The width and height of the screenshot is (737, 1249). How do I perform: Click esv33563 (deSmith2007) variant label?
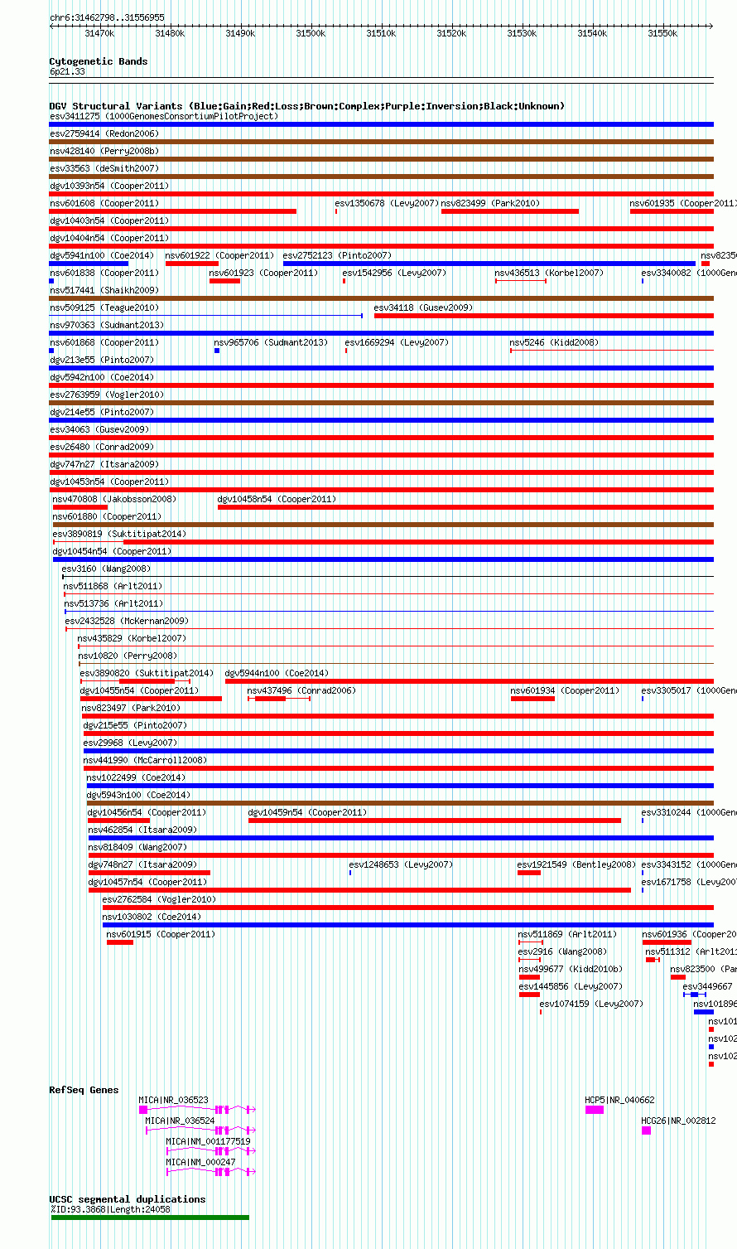click(x=104, y=168)
